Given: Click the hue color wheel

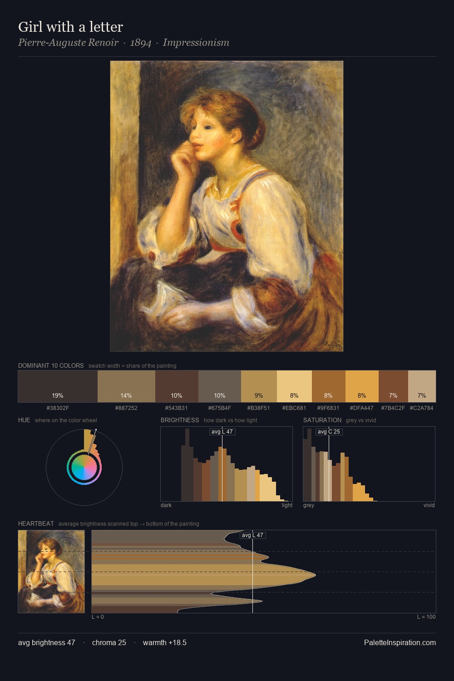Looking at the screenshot, I should point(84,467).
